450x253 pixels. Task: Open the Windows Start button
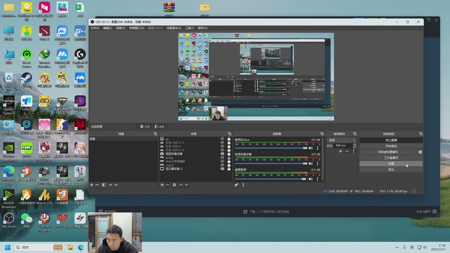coord(8,247)
